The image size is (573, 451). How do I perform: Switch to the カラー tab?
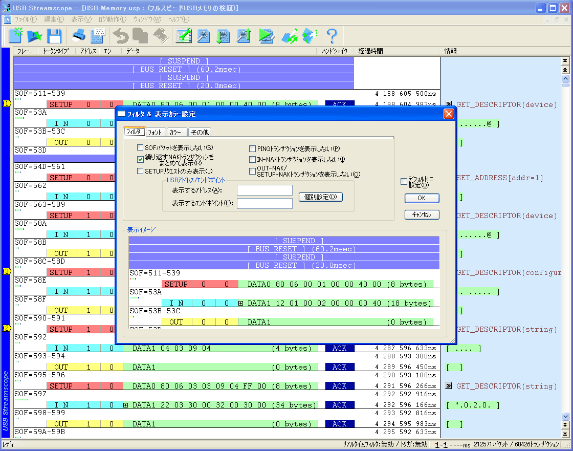(x=176, y=132)
